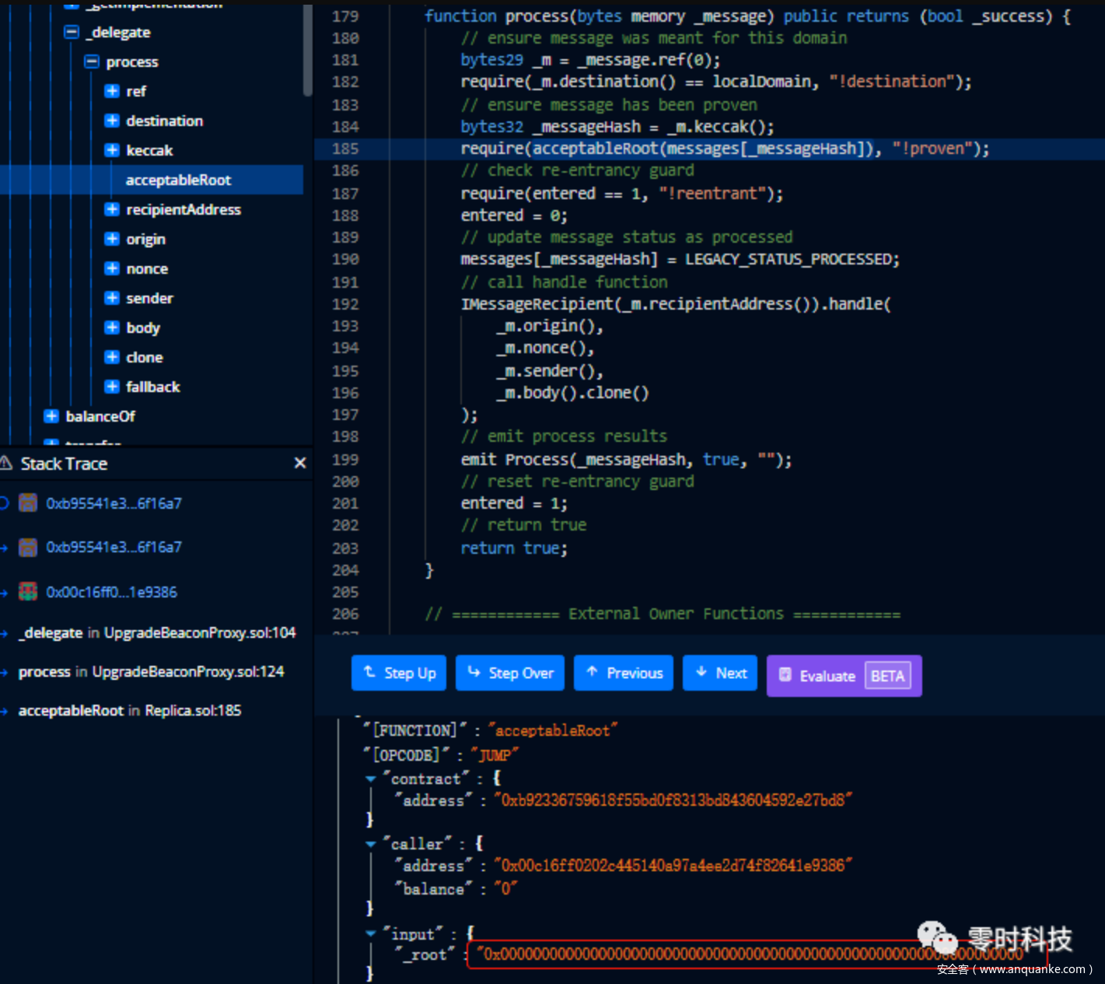Expand the ref function node
Image resolution: width=1105 pixels, height=984 pixels.
[112, 91]
